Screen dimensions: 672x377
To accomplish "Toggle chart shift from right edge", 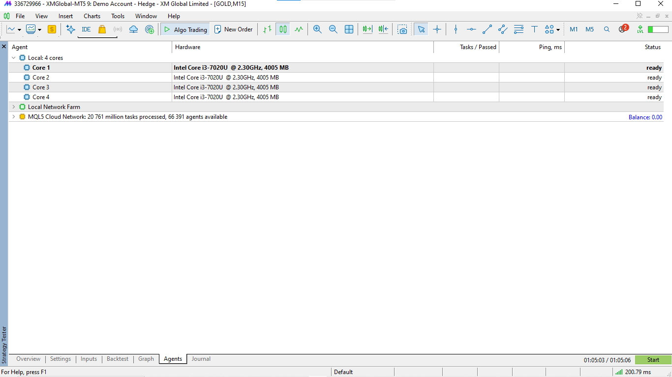I will pyautogui.click(x=383, y=29).
